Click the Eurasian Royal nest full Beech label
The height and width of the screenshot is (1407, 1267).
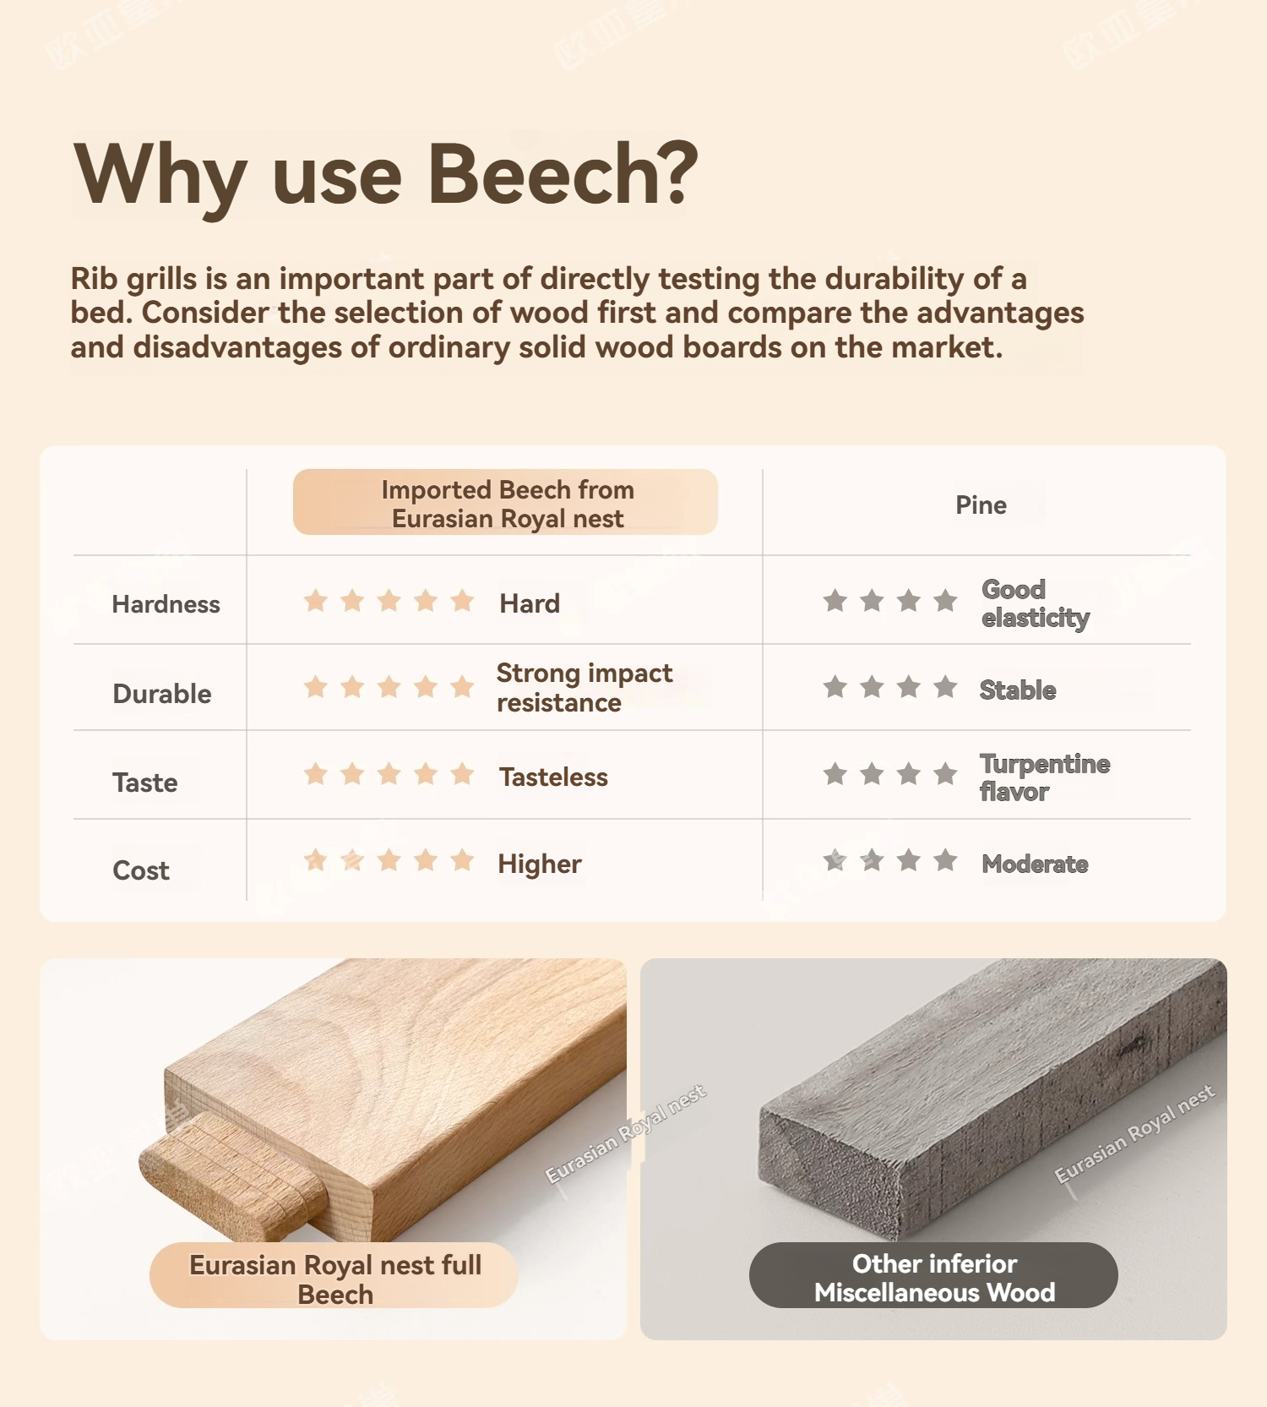(334, 1278)
